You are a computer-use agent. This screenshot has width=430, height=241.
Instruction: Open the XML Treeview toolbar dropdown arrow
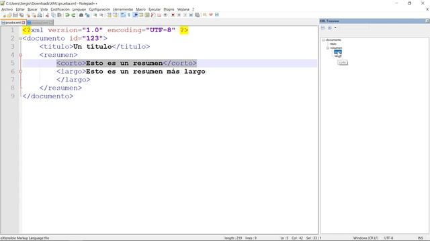pyautogui.click(x=335, y=28)
